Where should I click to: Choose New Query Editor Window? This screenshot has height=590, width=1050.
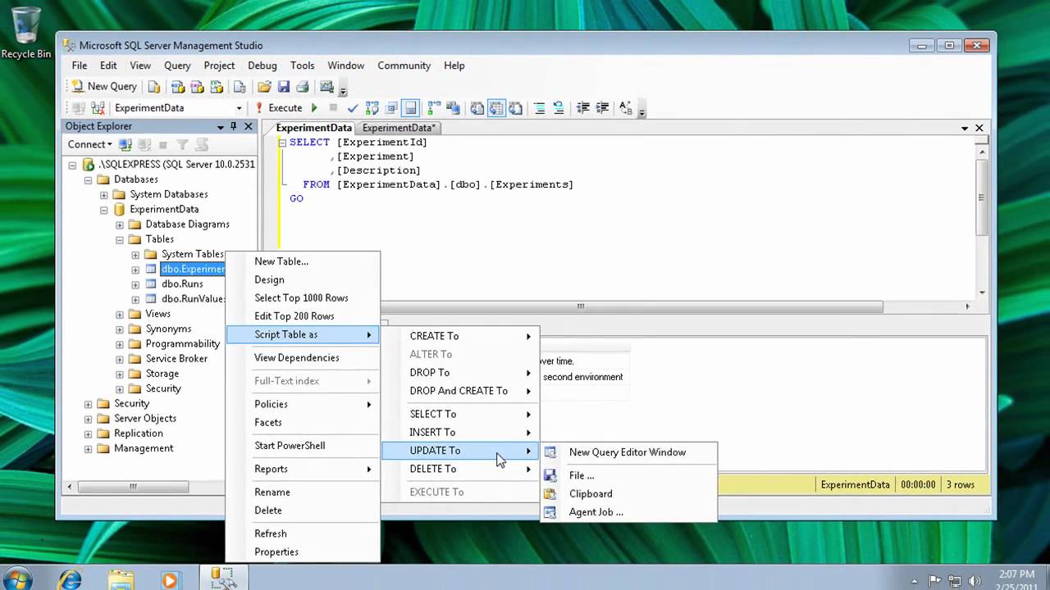[x=628, y=452]
